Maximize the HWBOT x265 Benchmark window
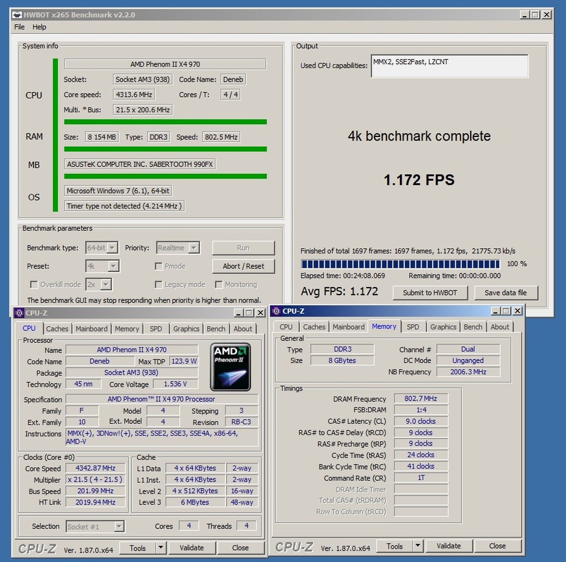This screenshot has height=562, width=566. click(x=535, y=15)
